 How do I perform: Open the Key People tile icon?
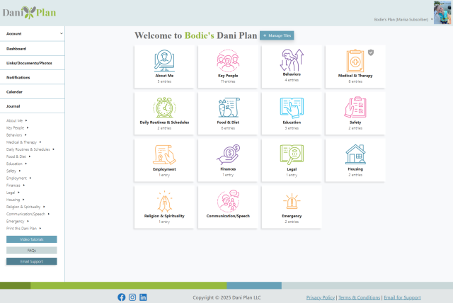tap(229, 60)
